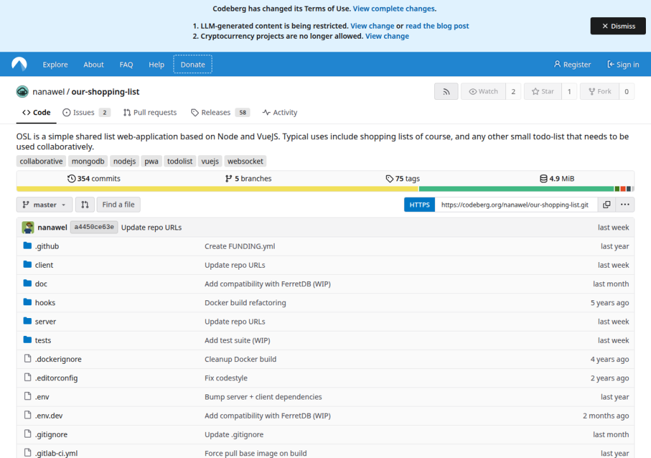Click the .editorconfig file icon
Screen dimensions: 651x458
[27, 377]
